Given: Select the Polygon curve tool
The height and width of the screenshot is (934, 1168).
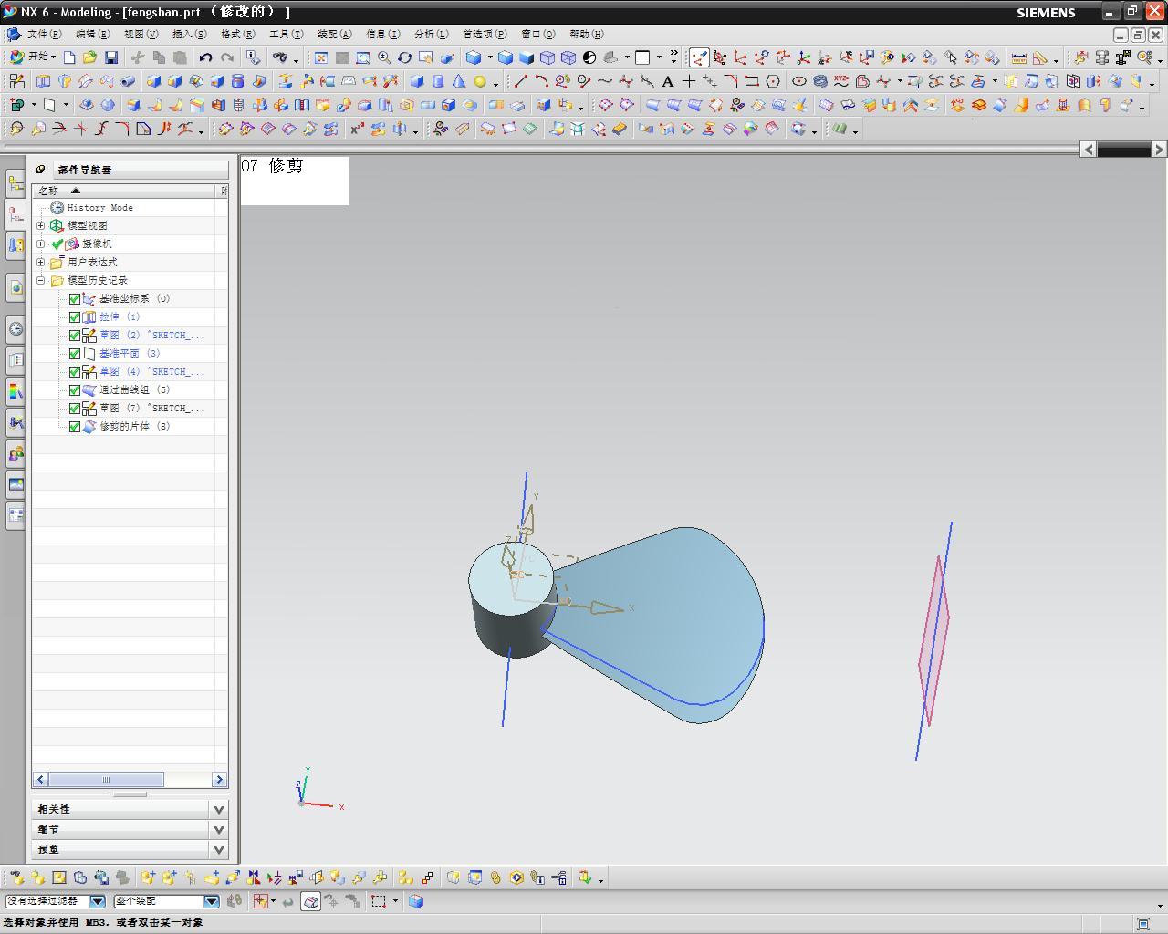Looking at the screenshot, I should pos(773,81).
